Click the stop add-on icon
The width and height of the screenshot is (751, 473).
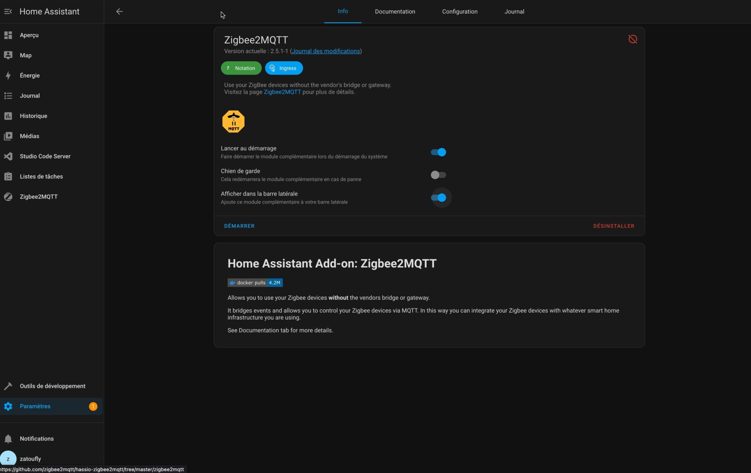click(x=633, y=39)
